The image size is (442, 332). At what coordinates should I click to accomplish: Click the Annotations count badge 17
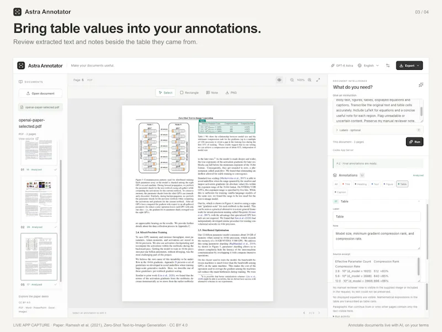click(362, 175)
